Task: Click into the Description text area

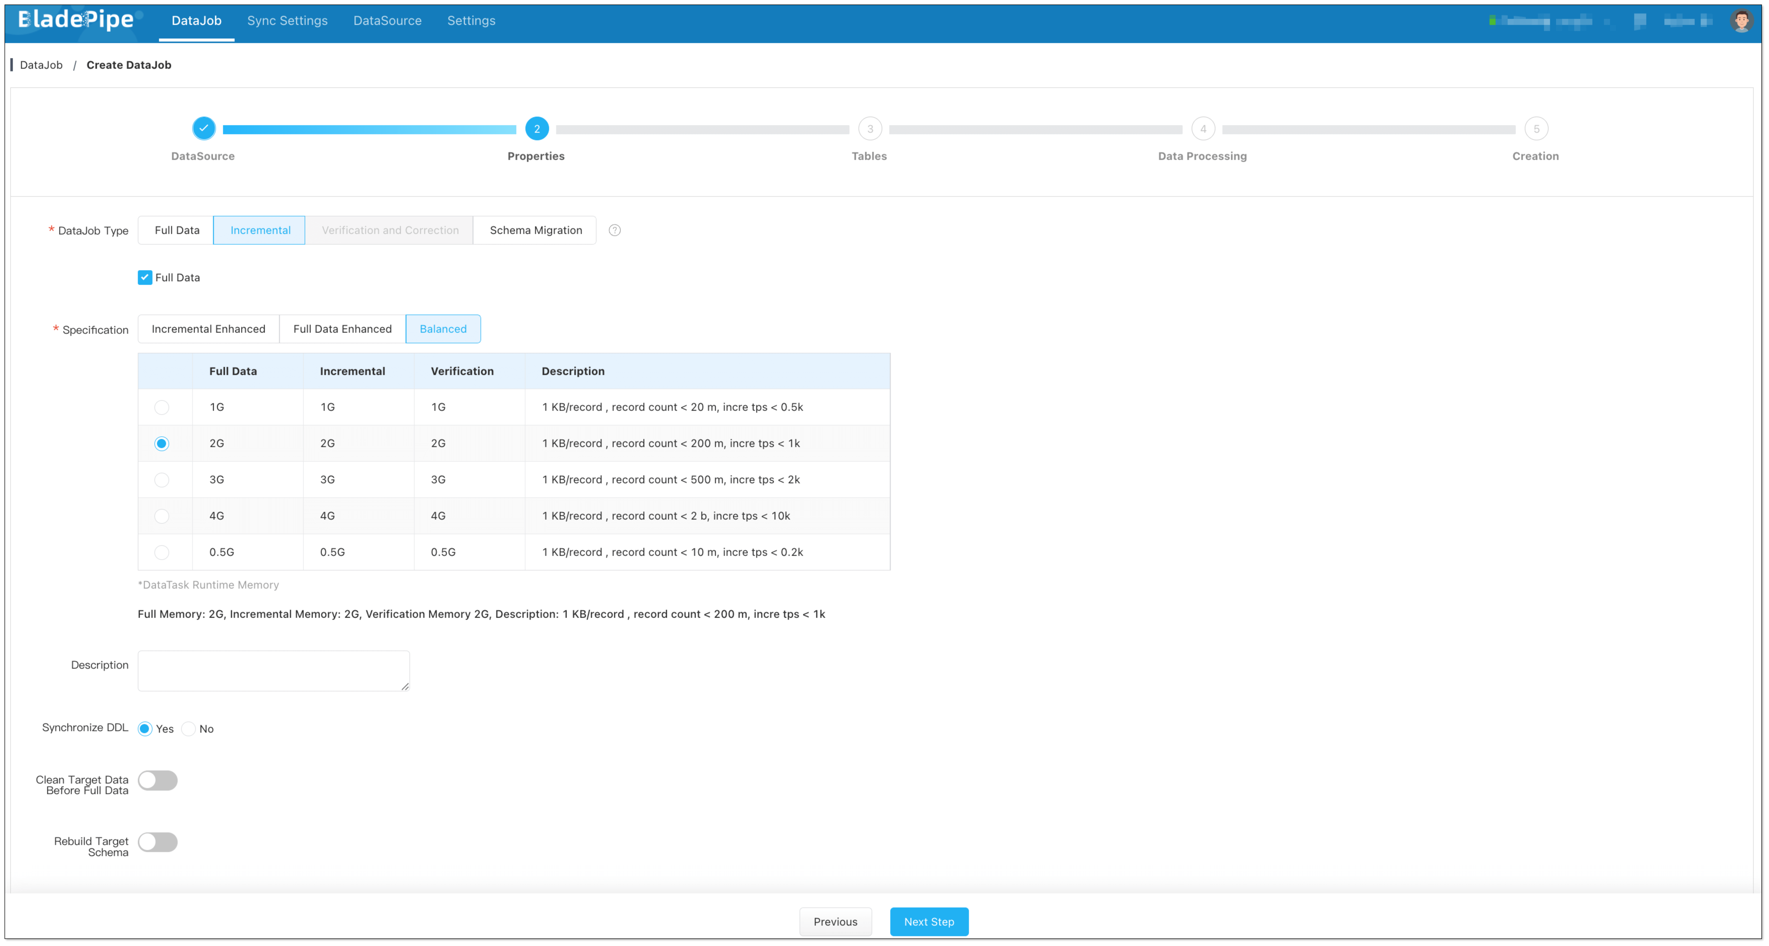Action: tap(273, 671)
